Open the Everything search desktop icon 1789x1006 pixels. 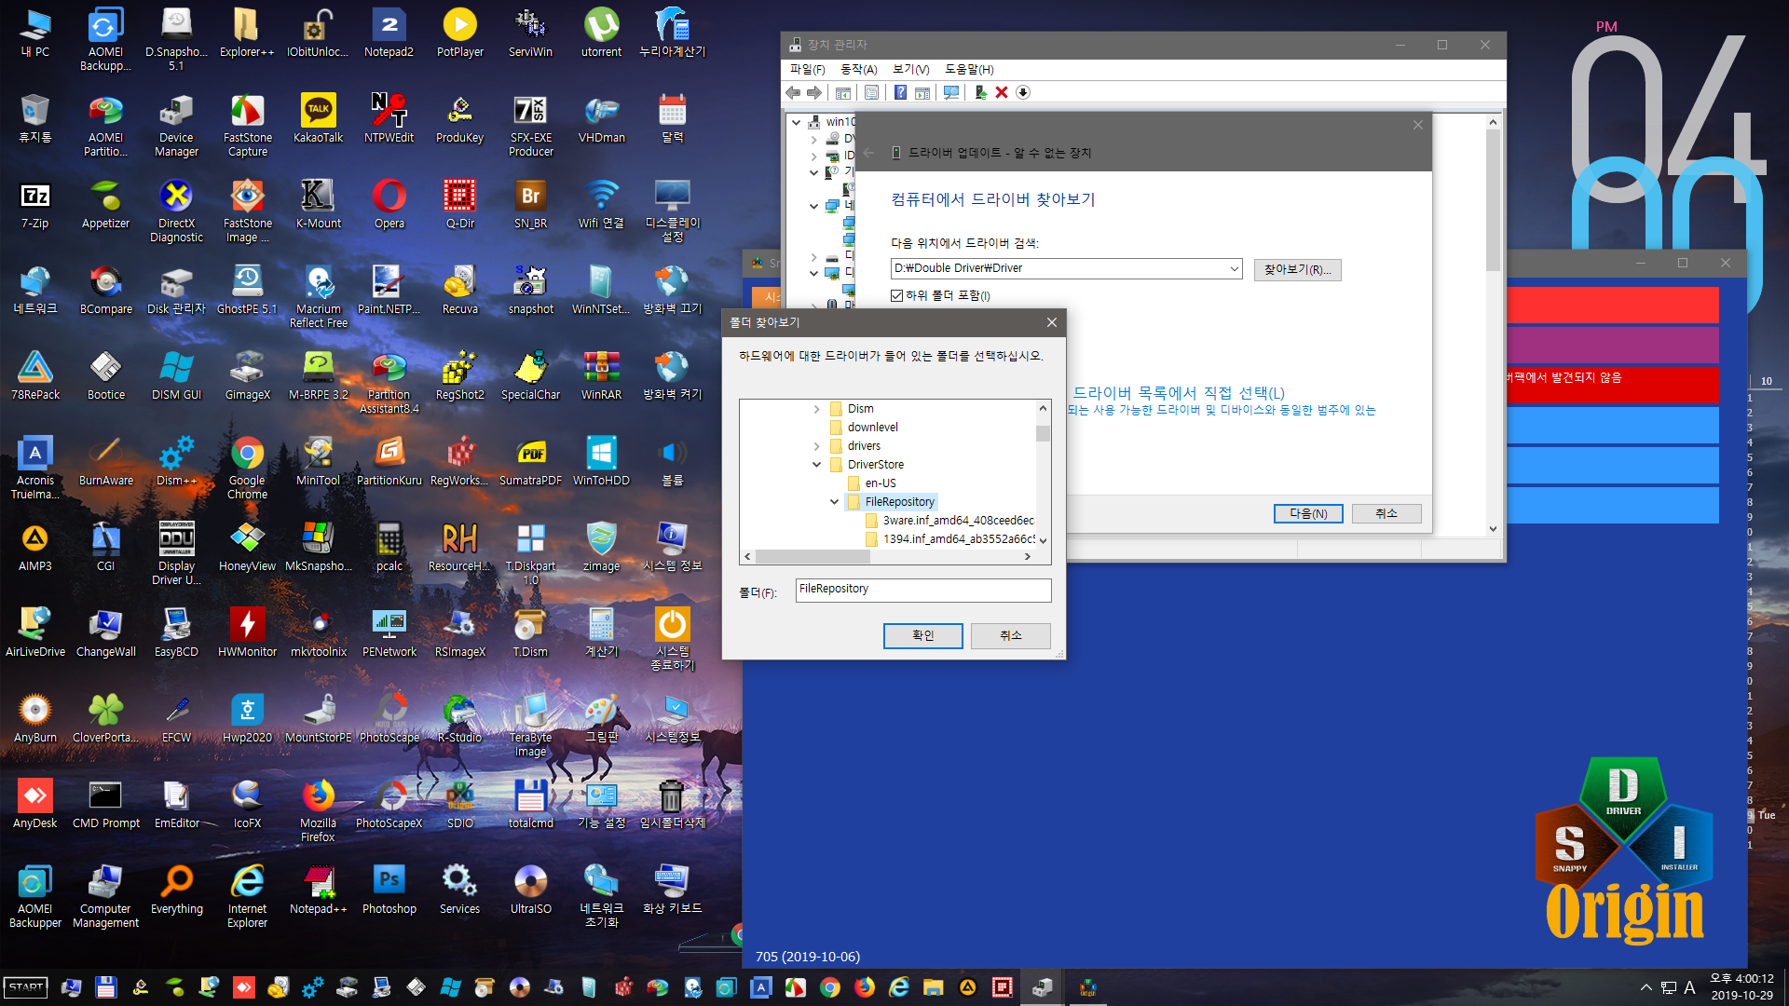click(176, 890)
